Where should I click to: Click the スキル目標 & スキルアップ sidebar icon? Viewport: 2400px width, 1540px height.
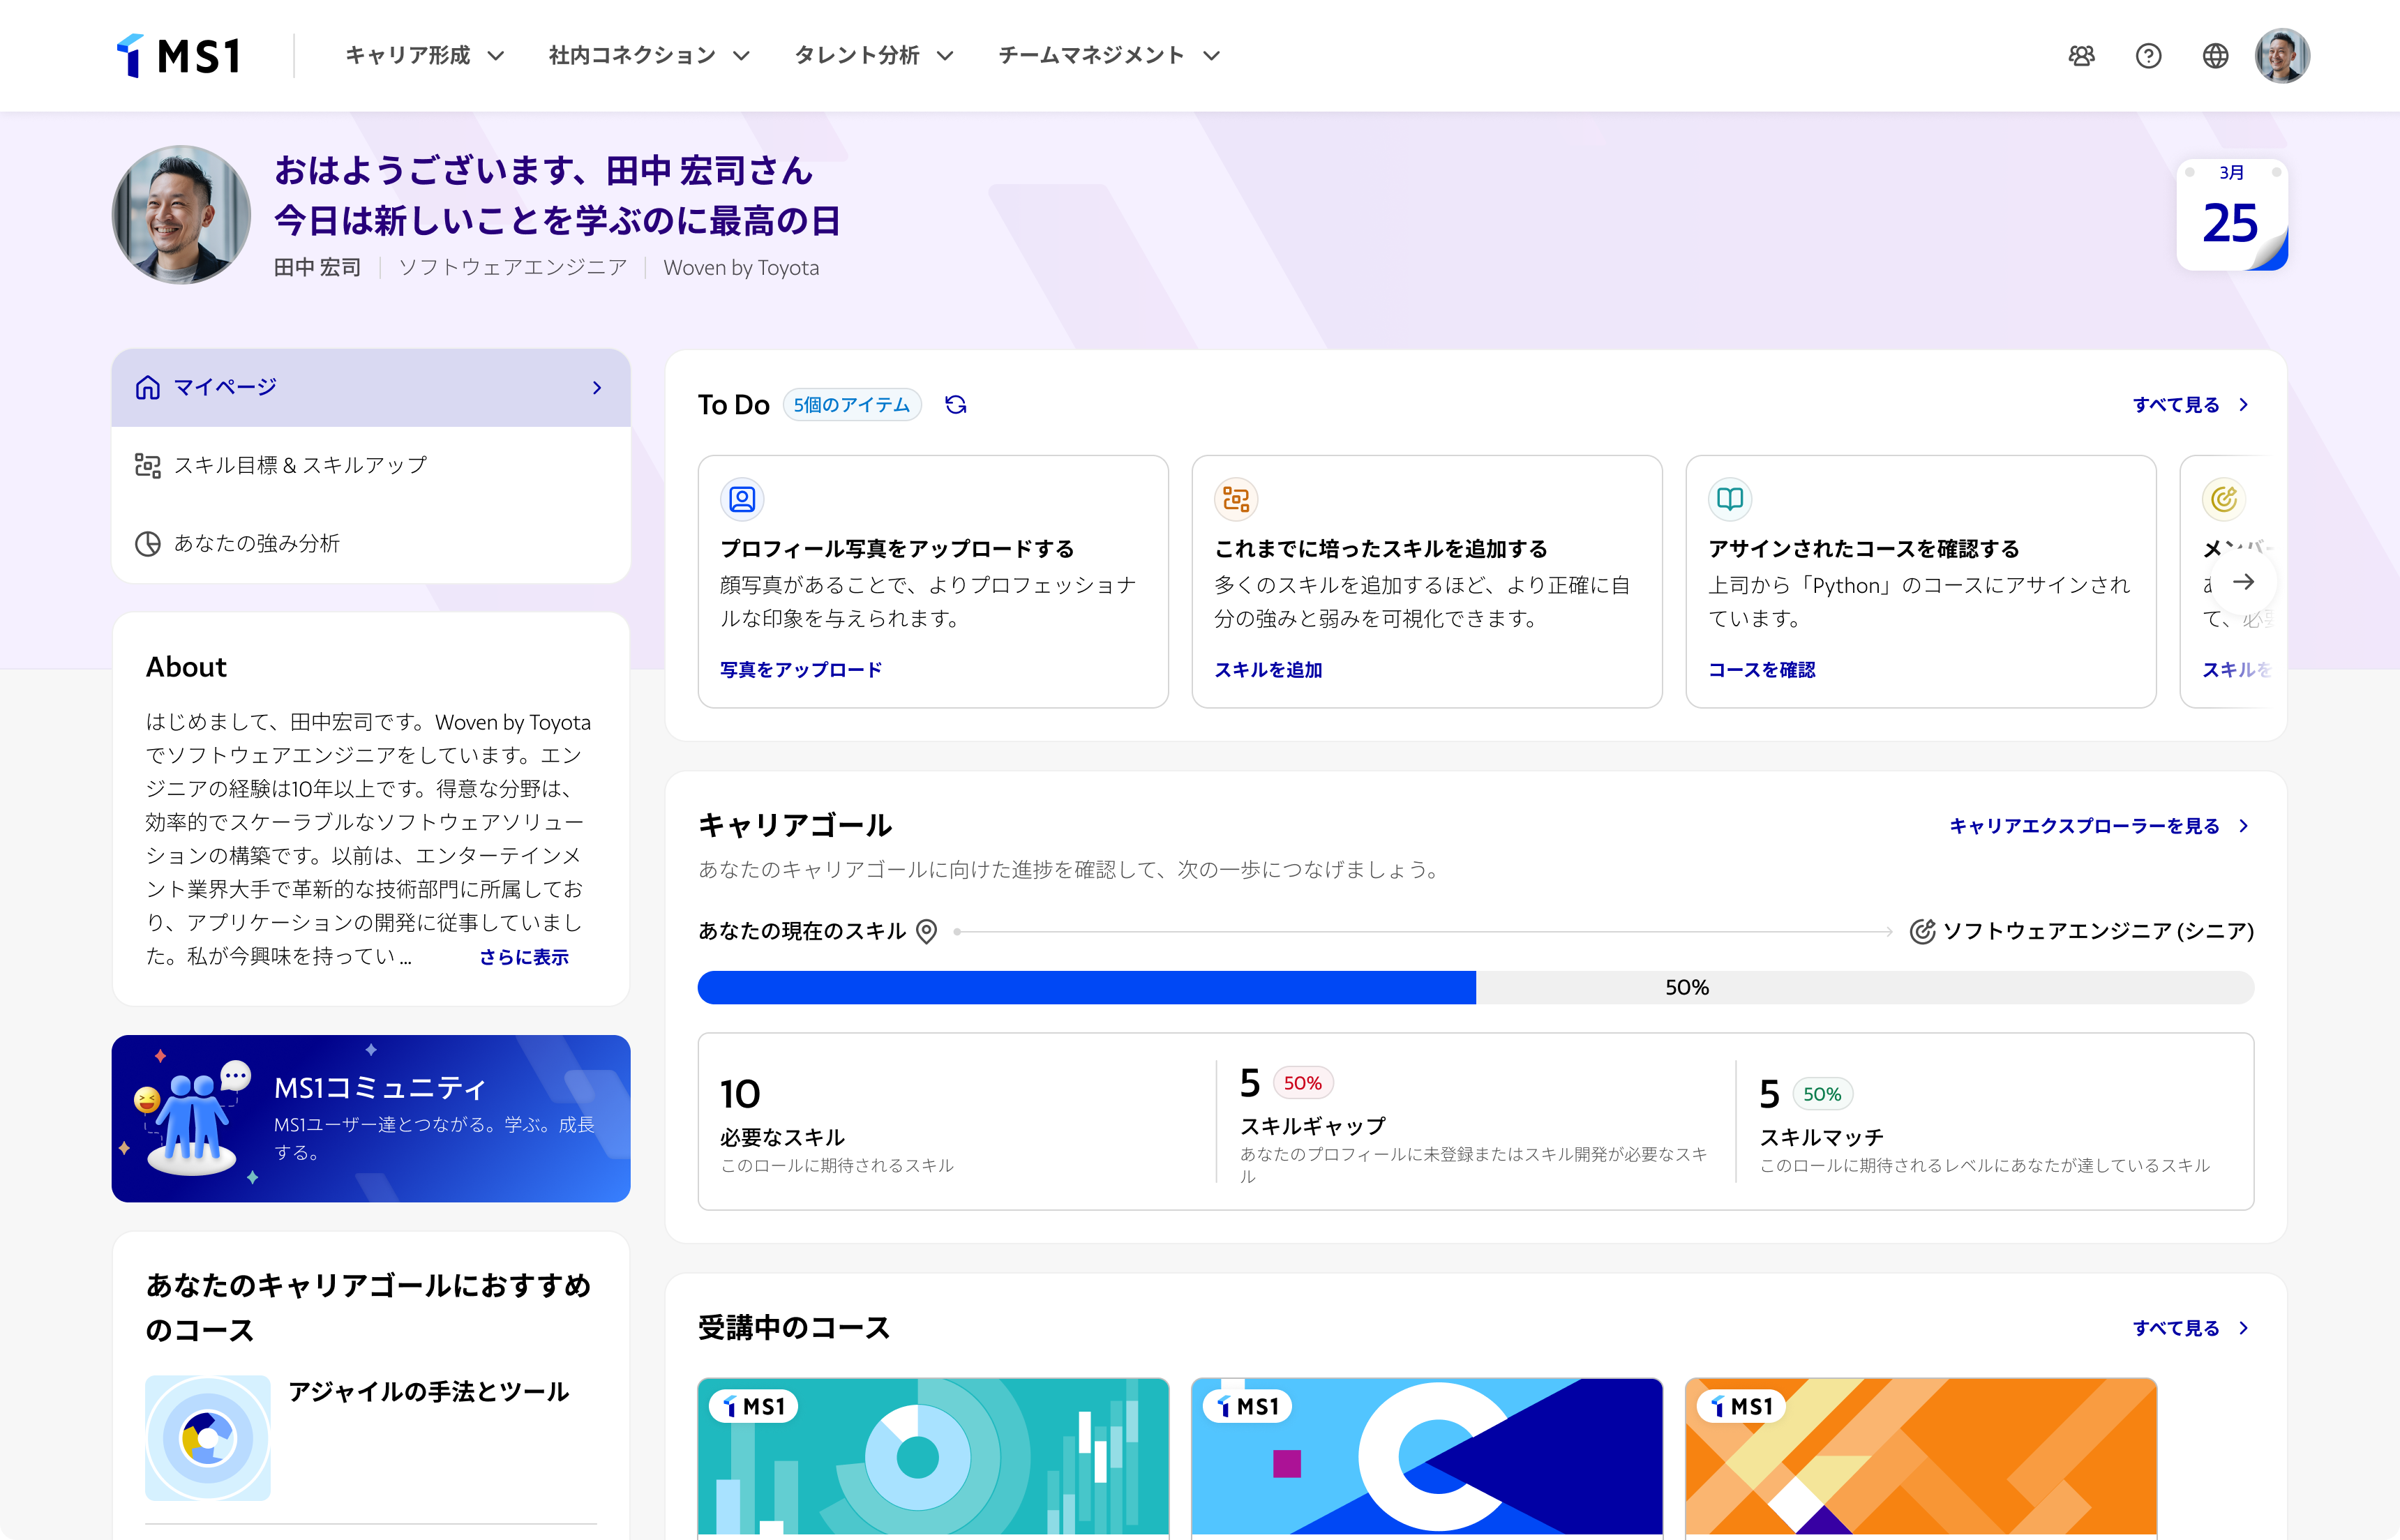(x=148, y=466)
